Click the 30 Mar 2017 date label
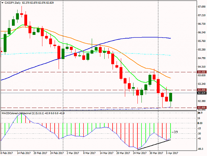This screenshot has width=207, height=156. 156,153
